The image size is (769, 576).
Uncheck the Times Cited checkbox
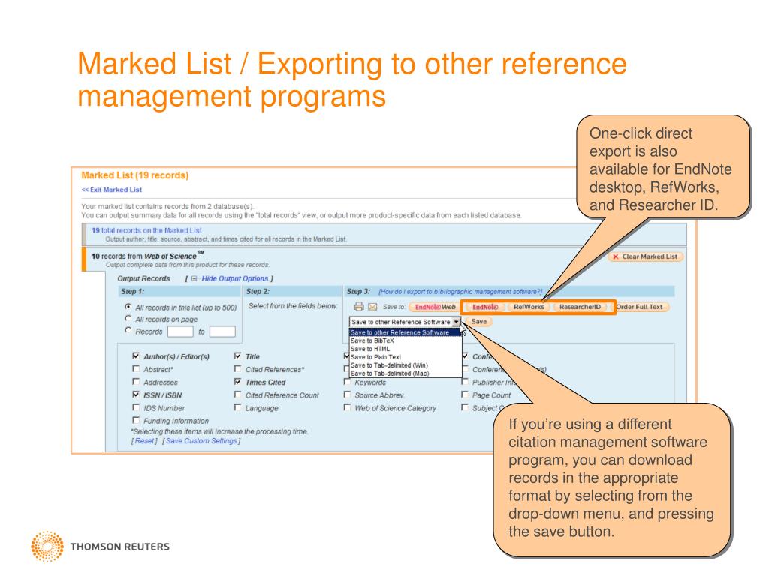[x=238, y=382]
